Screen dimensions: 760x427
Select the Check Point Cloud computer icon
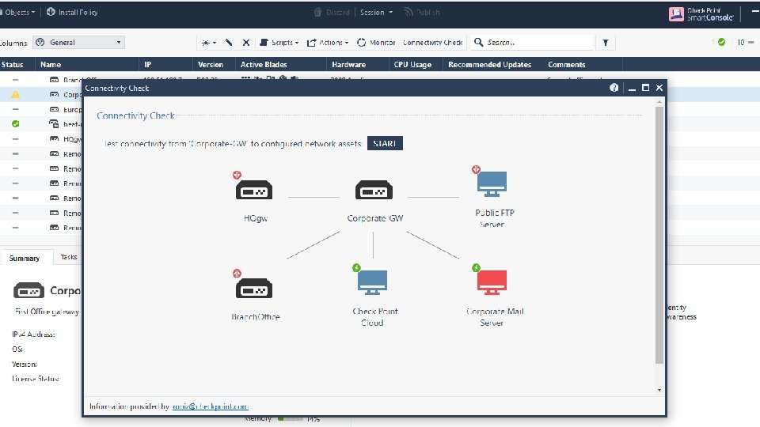pyautogui.click(x=372, y=283)
